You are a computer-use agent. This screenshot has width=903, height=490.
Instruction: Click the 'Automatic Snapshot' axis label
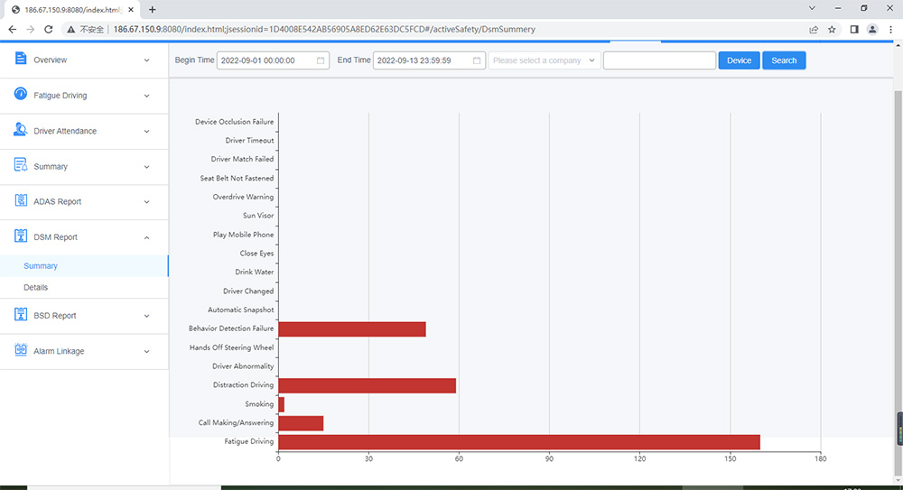(241, 310)
